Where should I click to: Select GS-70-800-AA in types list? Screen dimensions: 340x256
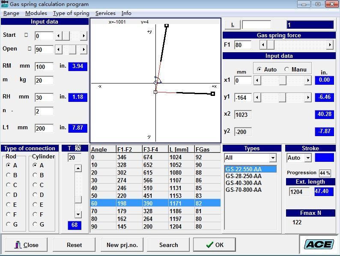pos(251,190)
